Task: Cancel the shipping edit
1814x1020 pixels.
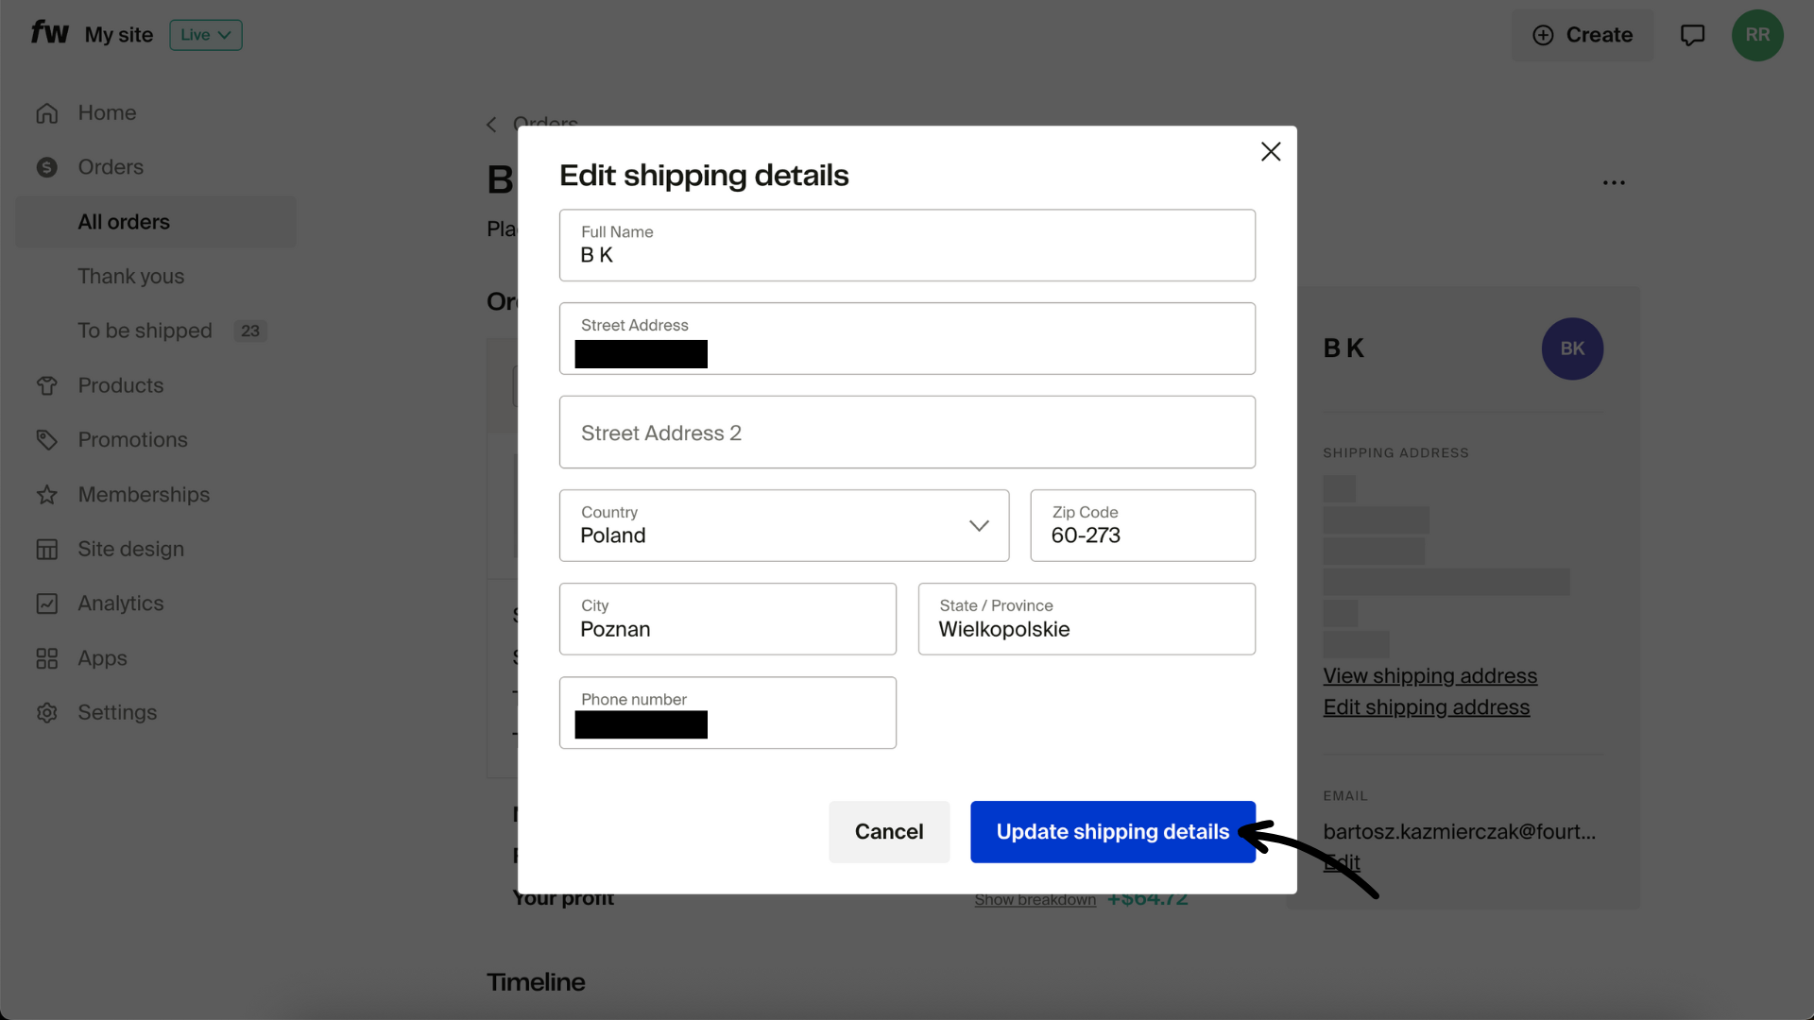Action: coord(888,832)
